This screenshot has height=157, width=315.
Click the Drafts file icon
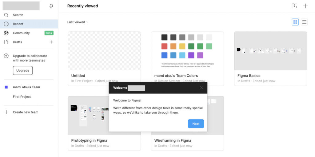click(6, 42)
